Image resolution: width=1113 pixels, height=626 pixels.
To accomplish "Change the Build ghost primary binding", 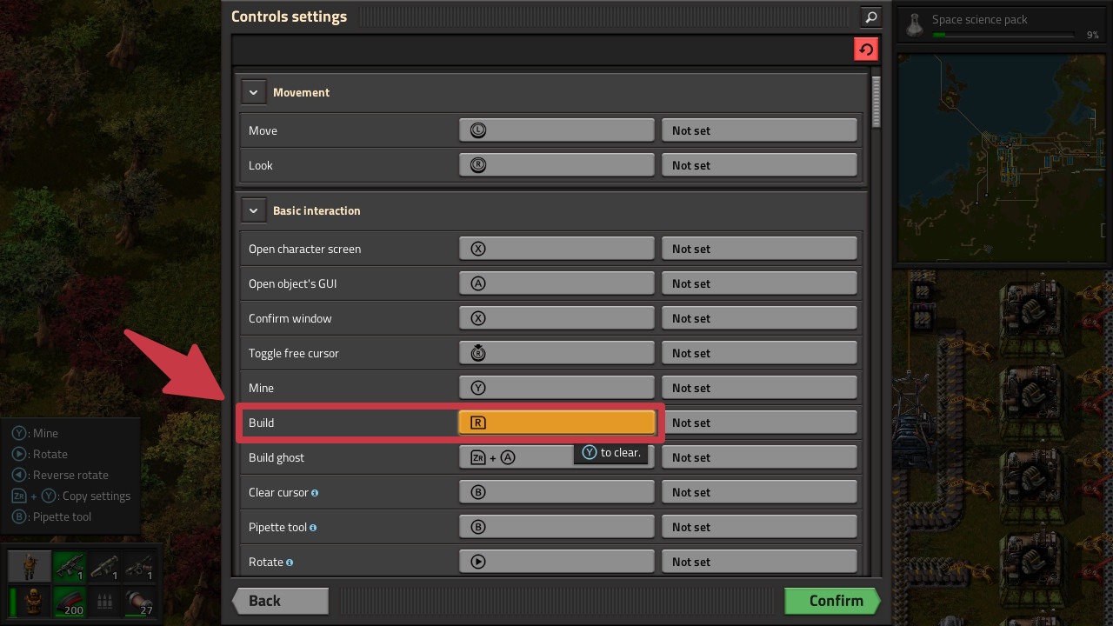I will click(x=556, y=457).
